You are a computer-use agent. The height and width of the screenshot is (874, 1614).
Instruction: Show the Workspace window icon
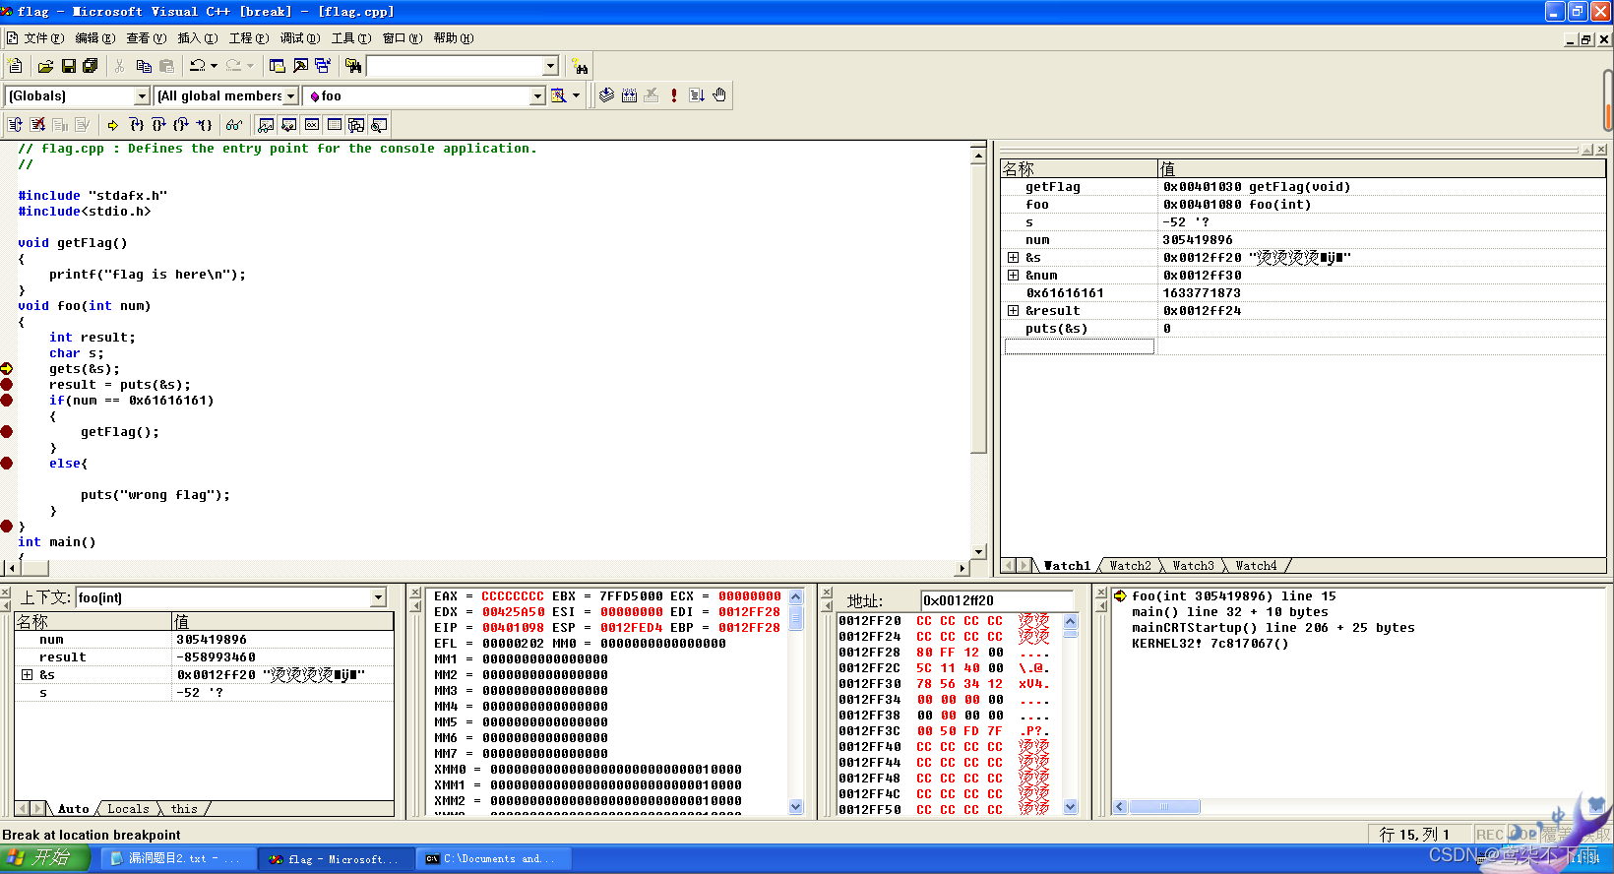(x=277, y=66)
